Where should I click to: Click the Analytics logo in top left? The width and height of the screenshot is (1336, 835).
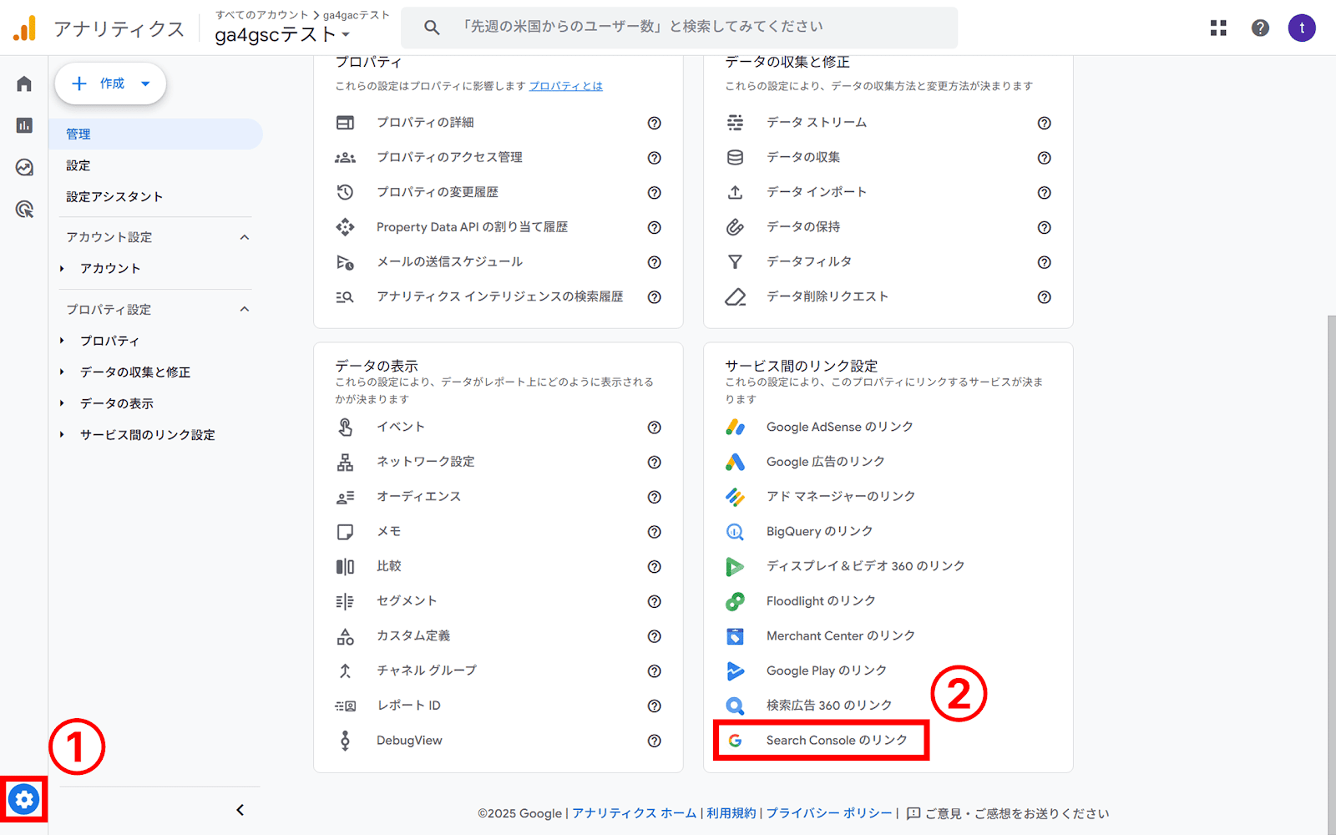coord(25,28)
